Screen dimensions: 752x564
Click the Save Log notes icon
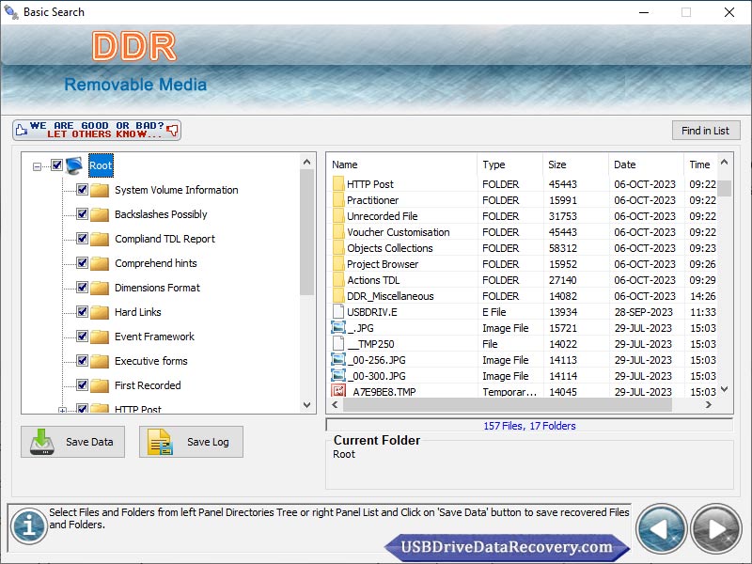[x=160, y=442]
